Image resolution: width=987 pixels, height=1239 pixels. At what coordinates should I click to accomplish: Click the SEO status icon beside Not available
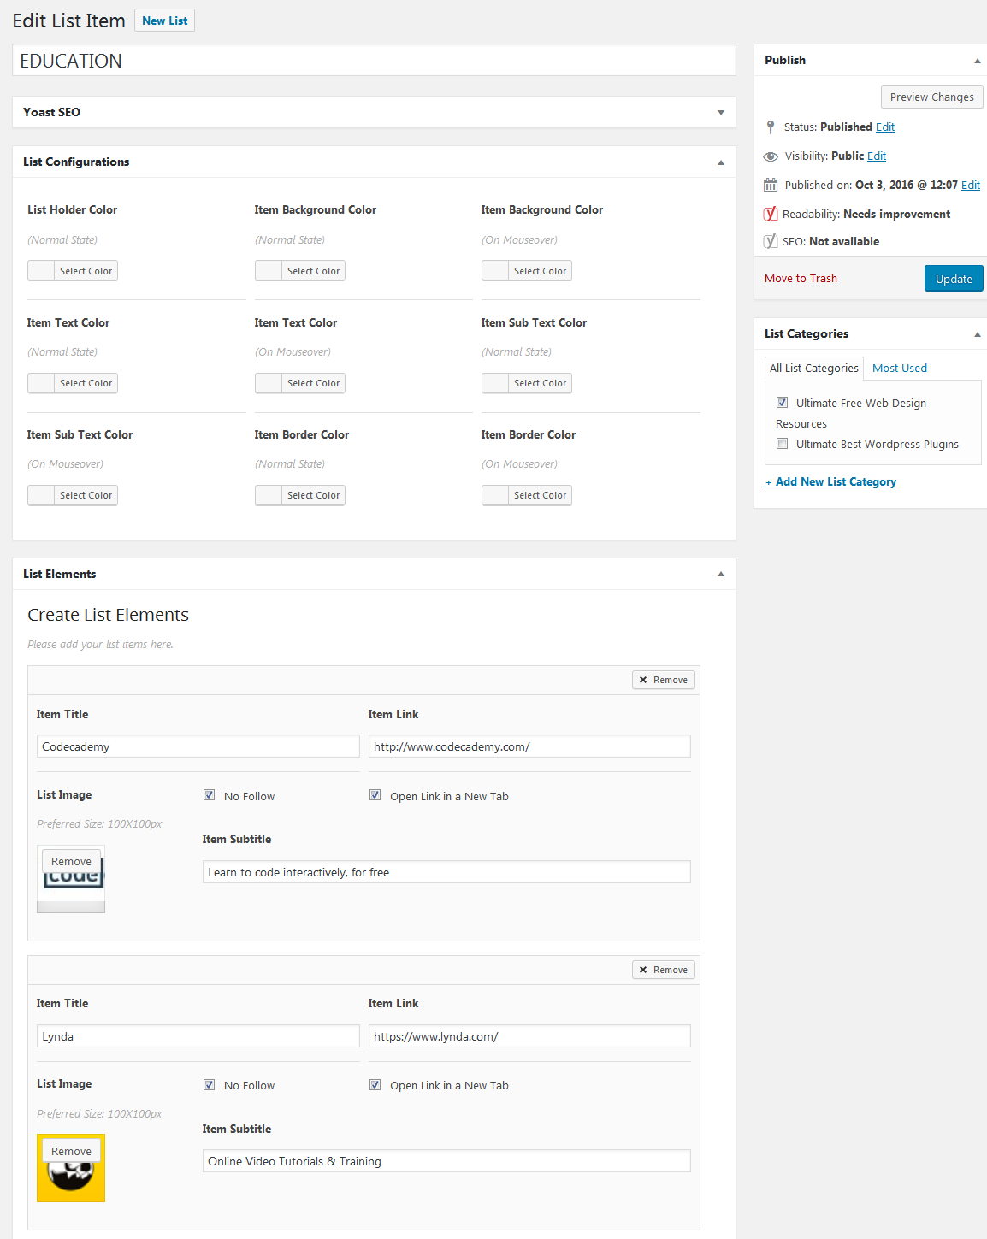pos(771,241)
